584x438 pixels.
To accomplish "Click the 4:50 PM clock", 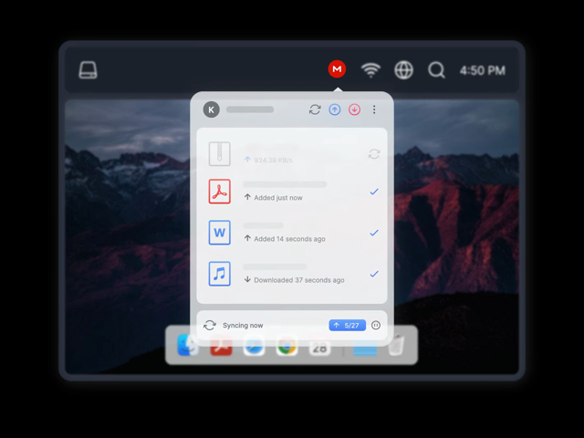I will 483,70.
